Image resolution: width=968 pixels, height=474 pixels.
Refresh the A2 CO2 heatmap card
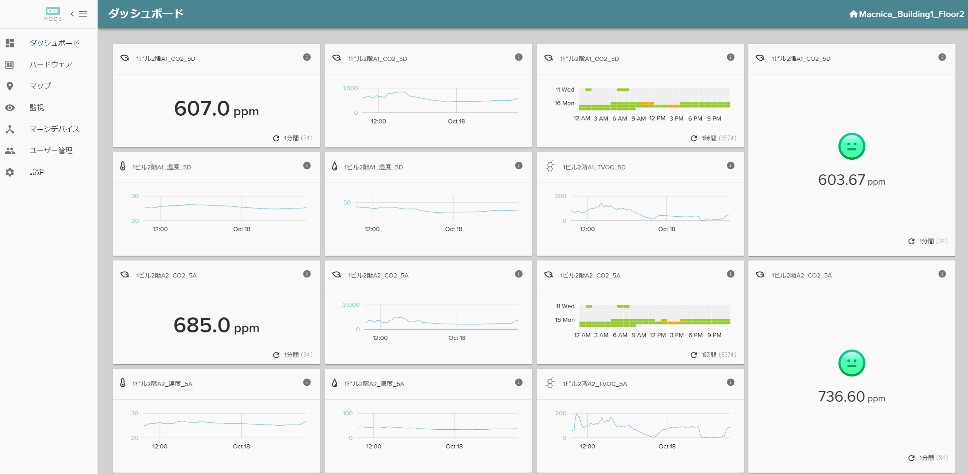click(x=694, y=355)
